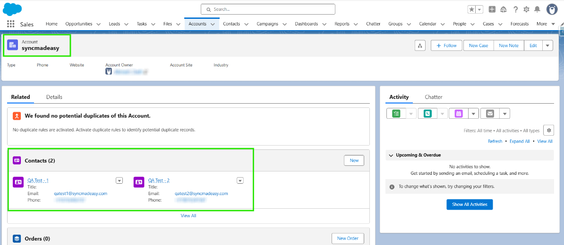Click the New Event calendar icon
This screenshot has height=245, width=564.
coord(458,114)
